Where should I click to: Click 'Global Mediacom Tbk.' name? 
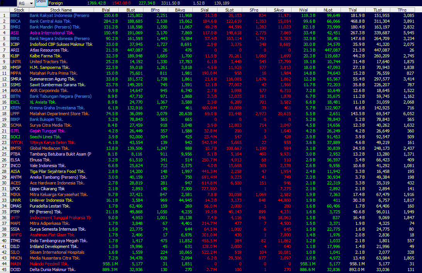49,148
